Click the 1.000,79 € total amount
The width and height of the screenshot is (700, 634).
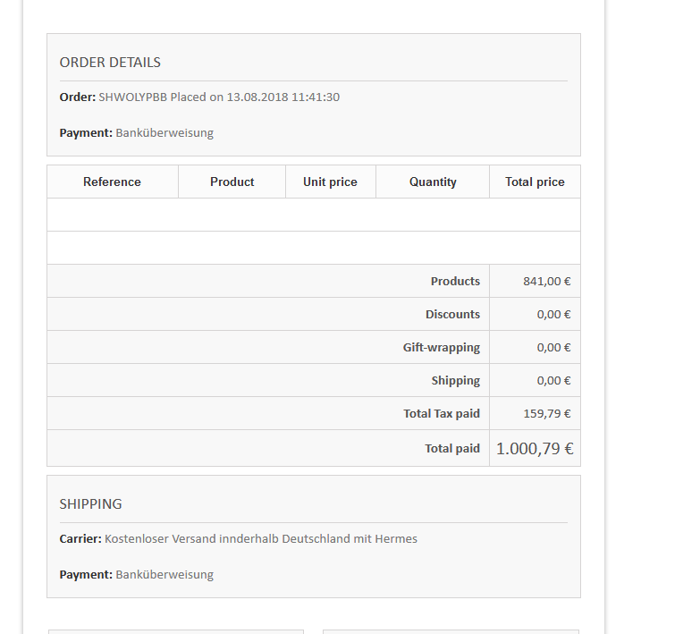click(x=535, y=448)
